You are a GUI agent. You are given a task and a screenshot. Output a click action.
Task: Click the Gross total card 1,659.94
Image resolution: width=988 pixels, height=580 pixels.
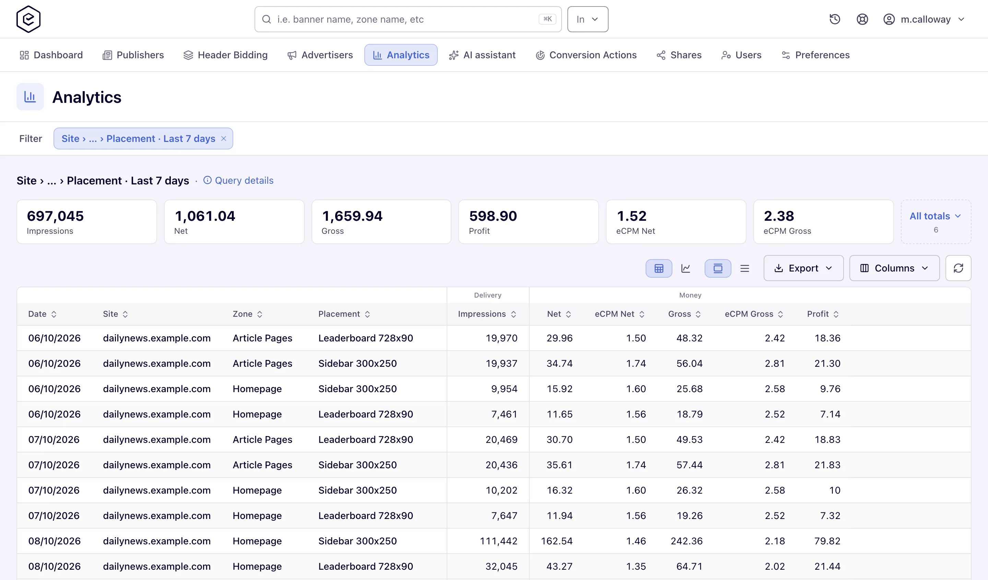(x=381, y=222)
